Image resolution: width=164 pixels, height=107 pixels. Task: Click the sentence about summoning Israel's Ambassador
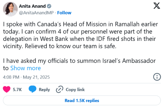coord(80,64)
